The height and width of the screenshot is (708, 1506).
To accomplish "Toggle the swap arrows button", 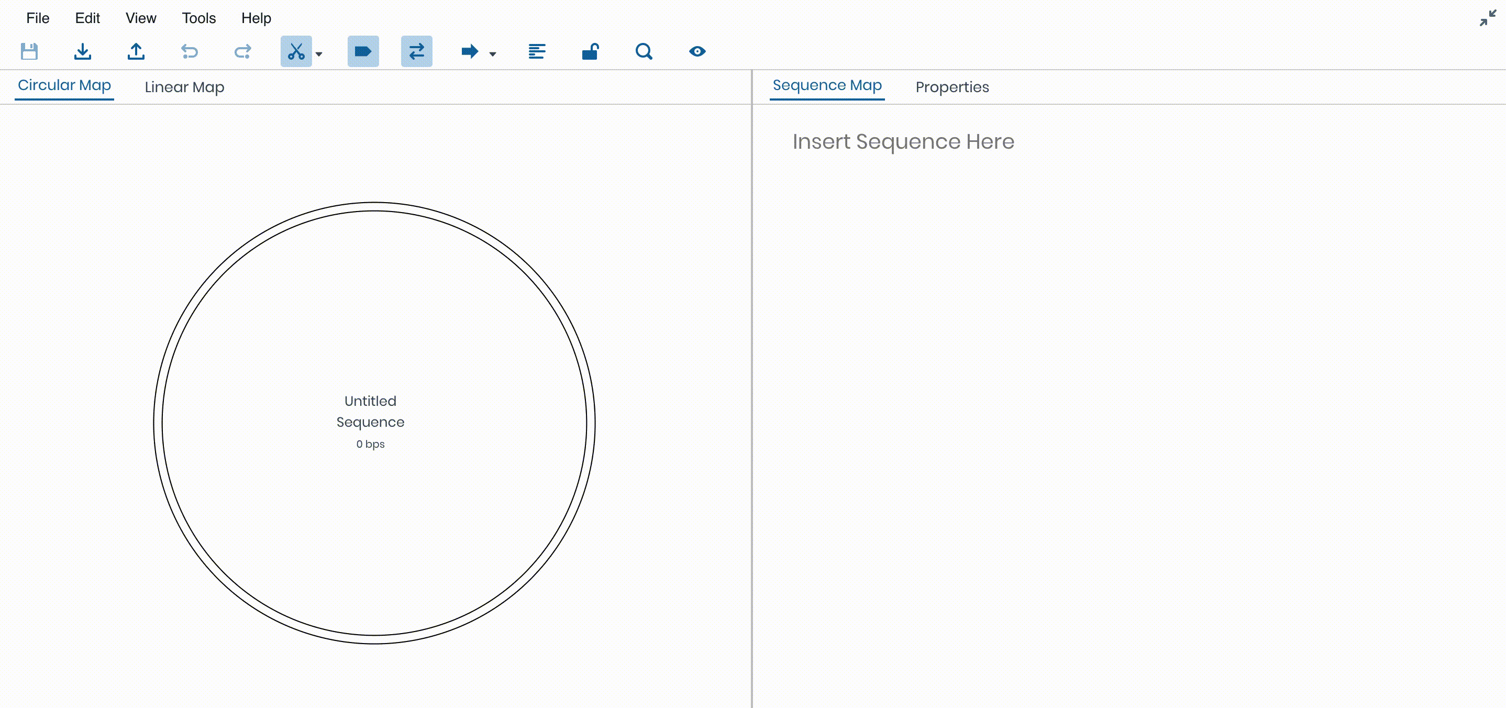I will point(416,51).
